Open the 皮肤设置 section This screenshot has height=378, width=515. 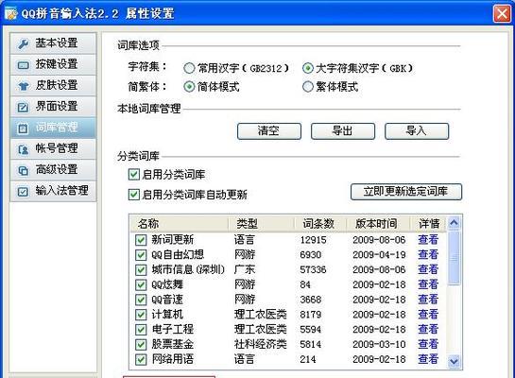tap(53, 85)
